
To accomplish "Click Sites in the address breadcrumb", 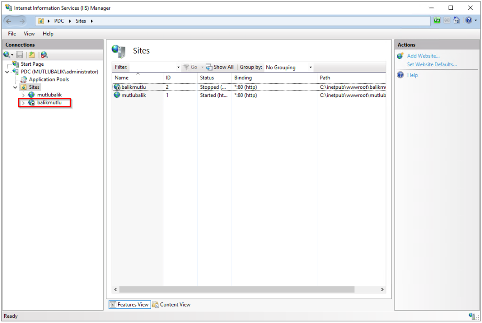I will [81, 21].
